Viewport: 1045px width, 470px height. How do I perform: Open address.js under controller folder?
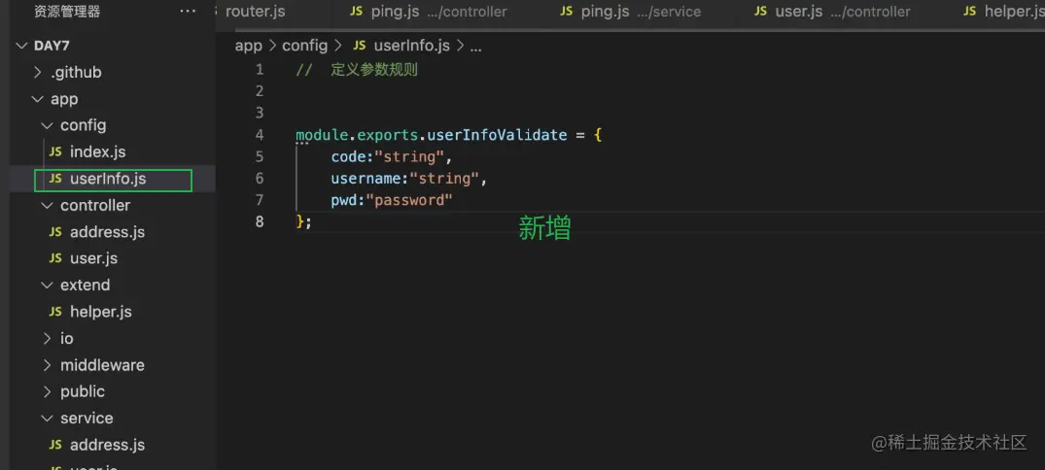(107, 232)
